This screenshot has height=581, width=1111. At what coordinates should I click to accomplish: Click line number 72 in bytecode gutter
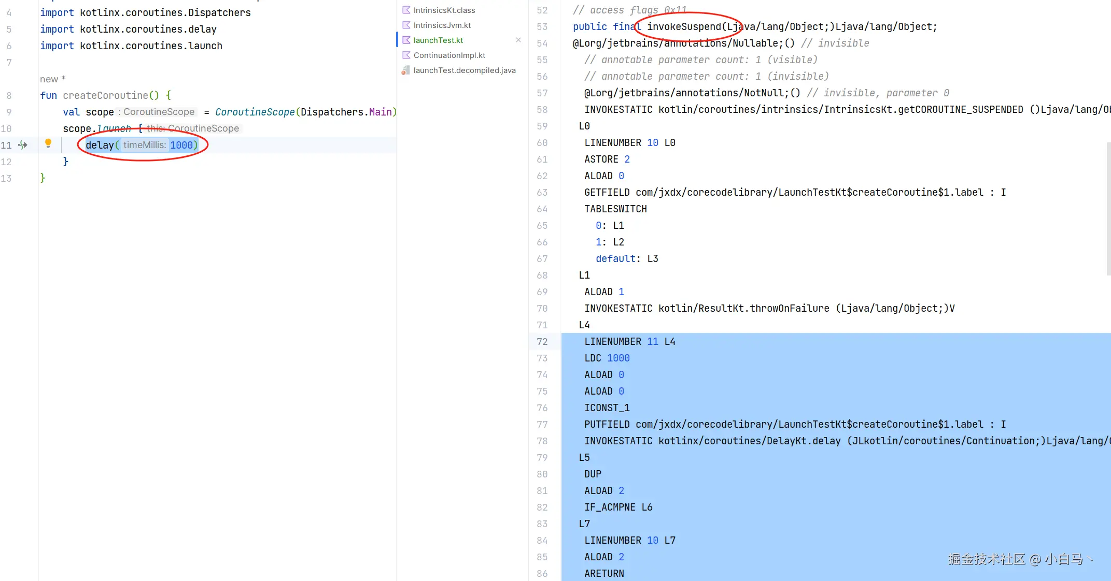click(542, 342)
